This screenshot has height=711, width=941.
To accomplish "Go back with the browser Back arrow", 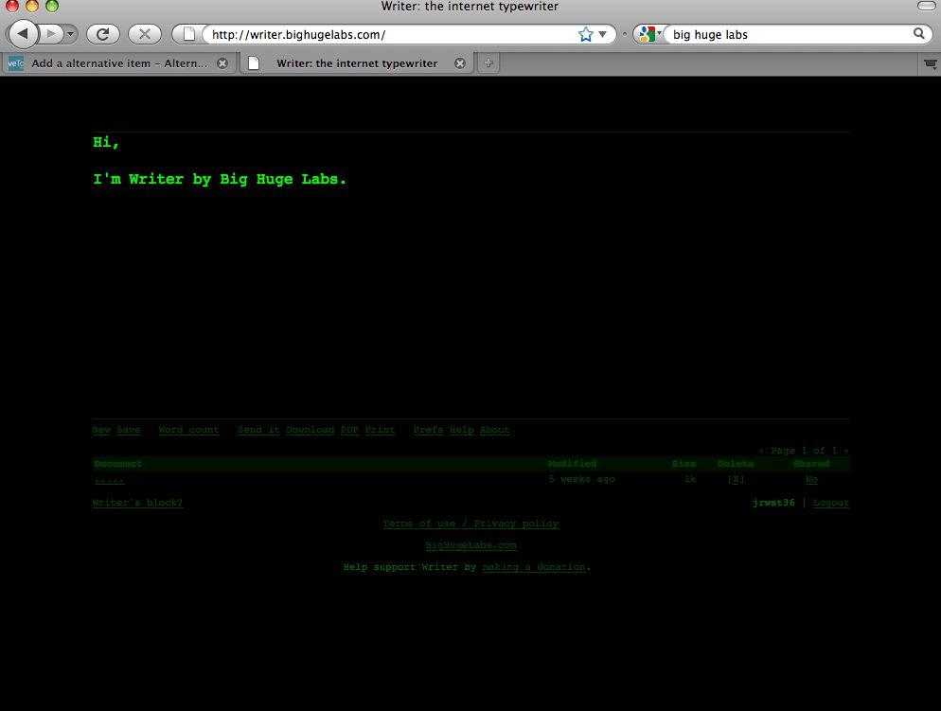I will tap(23, 33).
